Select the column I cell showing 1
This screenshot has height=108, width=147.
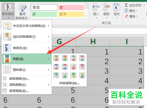(x=127, y=51)
